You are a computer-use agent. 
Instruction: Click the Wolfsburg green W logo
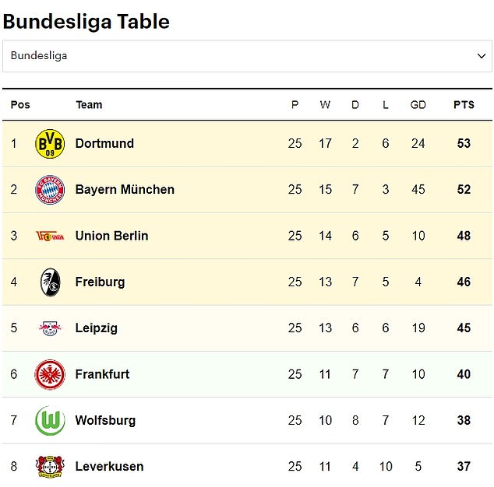click(x=50, y=420)
